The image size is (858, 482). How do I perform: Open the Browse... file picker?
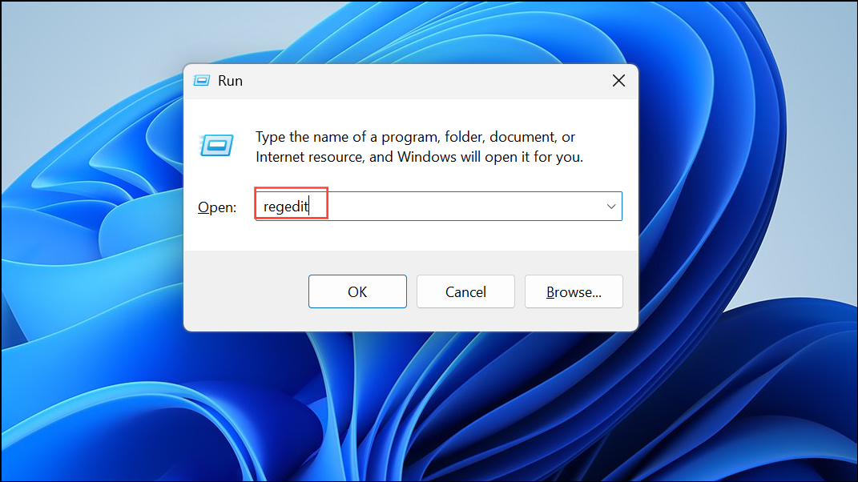574,291
